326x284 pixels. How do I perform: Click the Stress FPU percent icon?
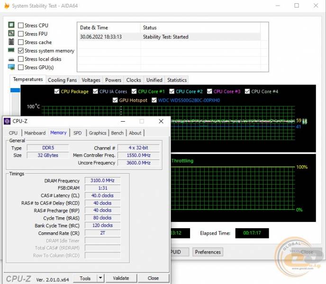[x=11, y=33]
